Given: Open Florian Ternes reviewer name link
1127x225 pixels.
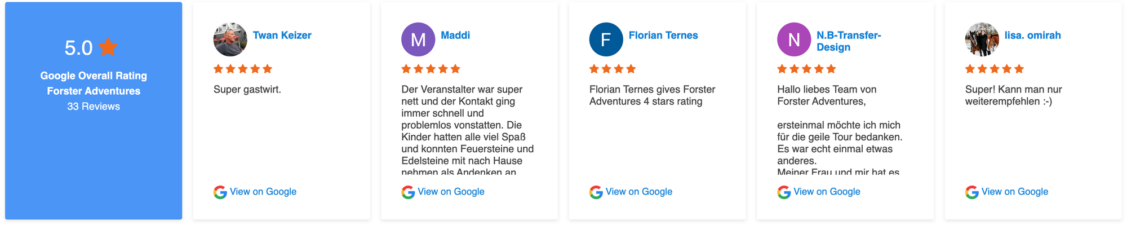Looking at the screenshot, I should tap(663, 35).
